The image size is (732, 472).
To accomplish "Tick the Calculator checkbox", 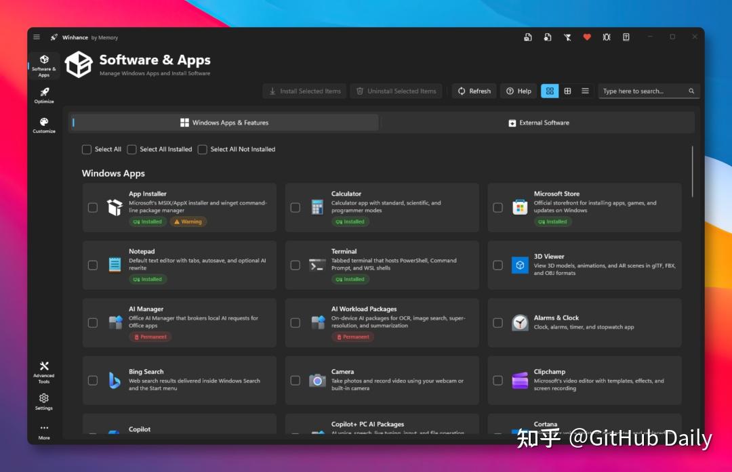I will tap(296, 207).
